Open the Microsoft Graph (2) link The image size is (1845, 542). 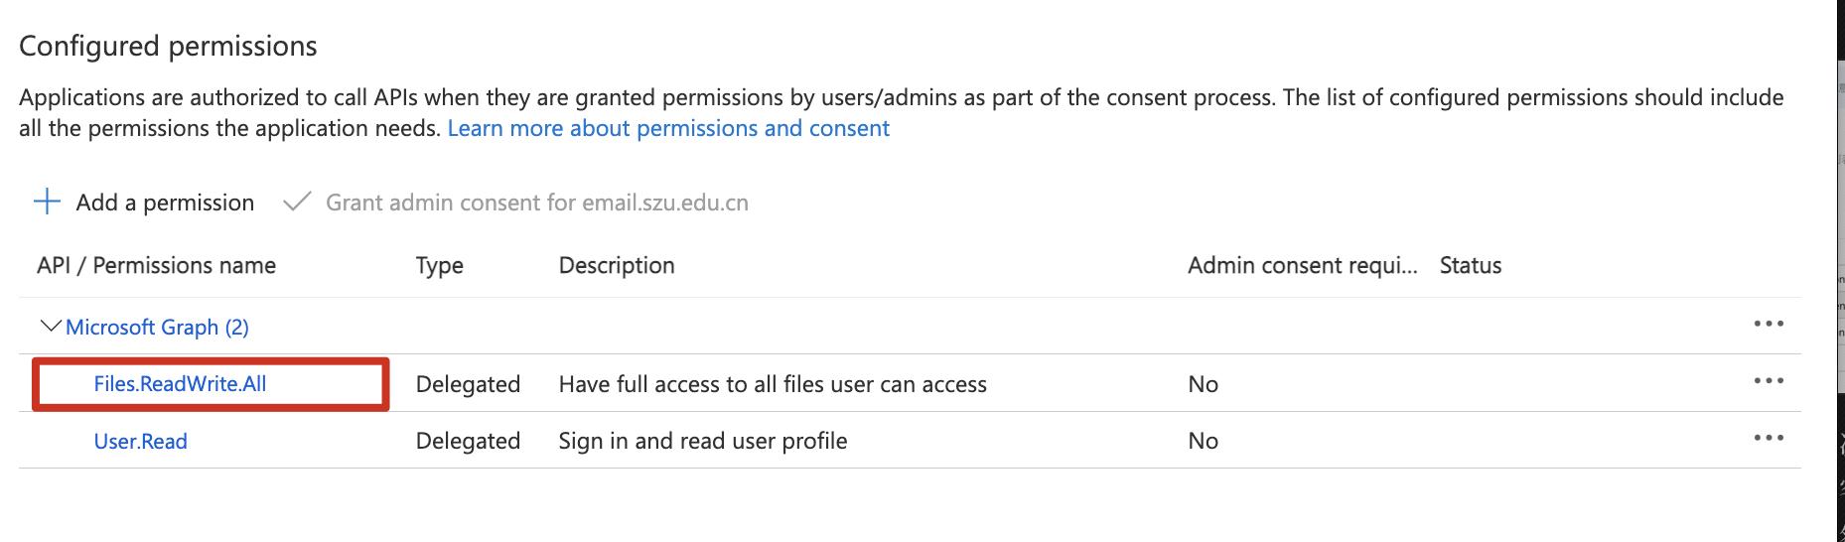(x=157, y=327)
